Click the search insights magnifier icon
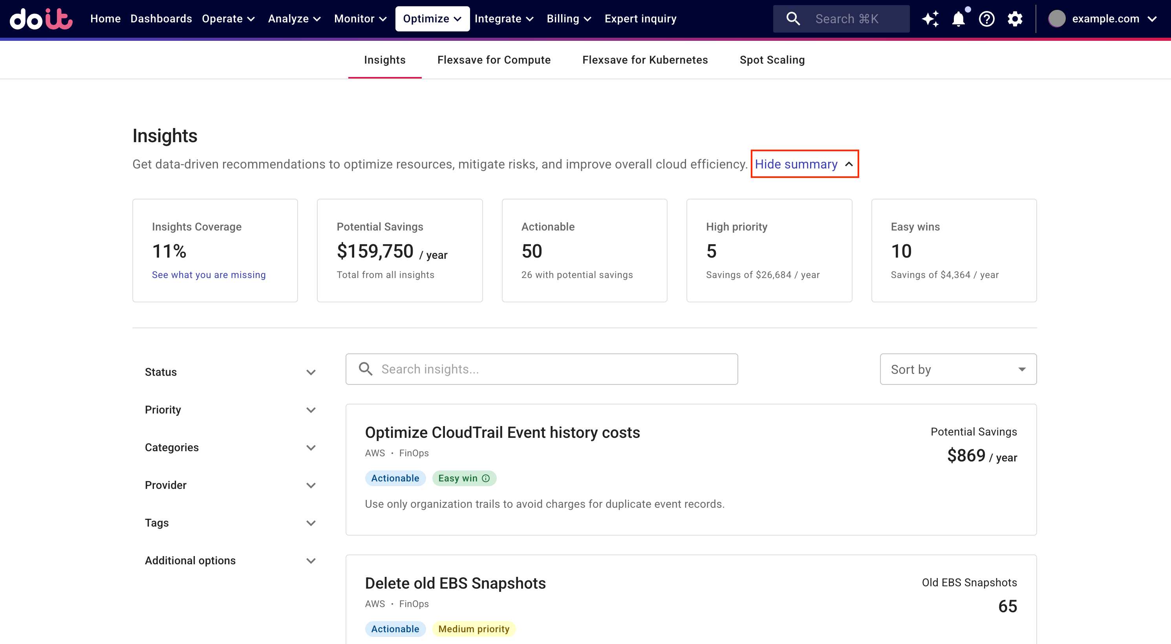 (366, 369)
